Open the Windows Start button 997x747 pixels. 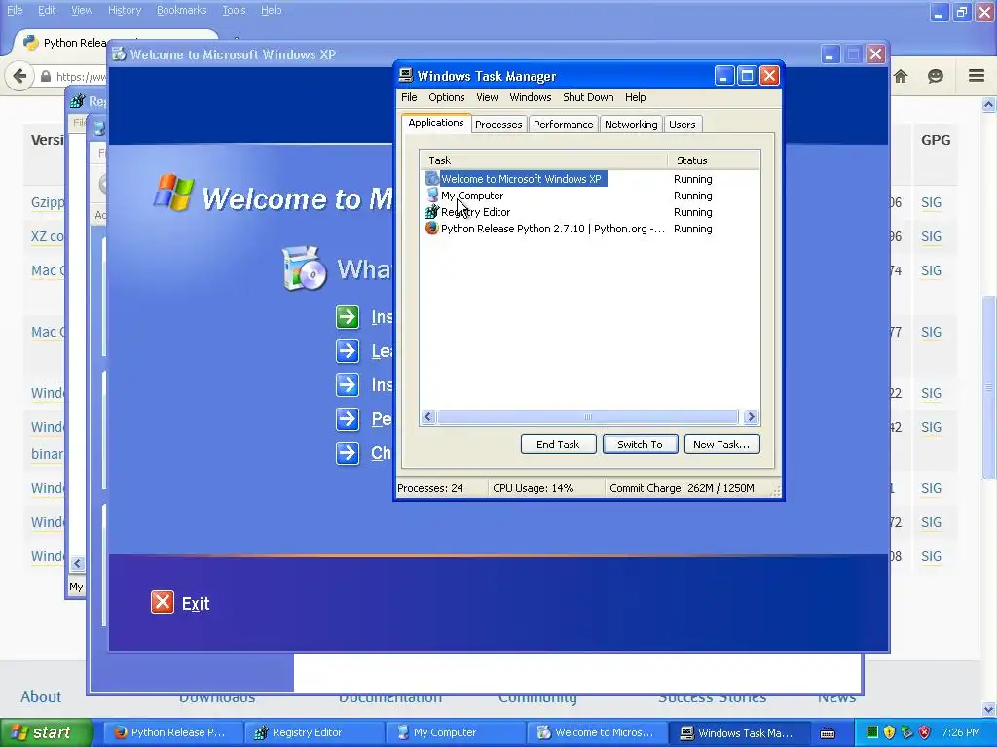coord(47,732)
